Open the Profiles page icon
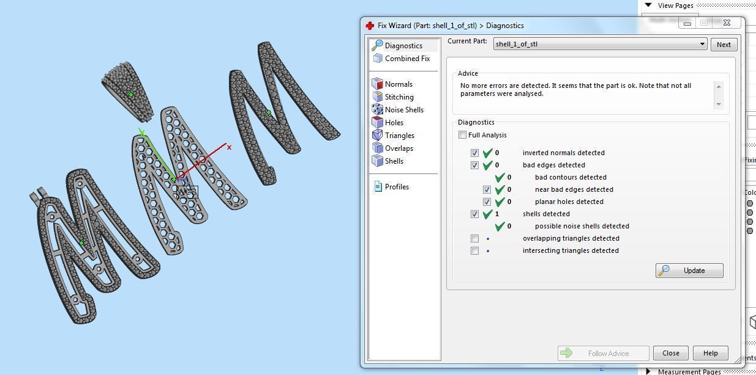756x375 pixels. (x=378, y=187)
